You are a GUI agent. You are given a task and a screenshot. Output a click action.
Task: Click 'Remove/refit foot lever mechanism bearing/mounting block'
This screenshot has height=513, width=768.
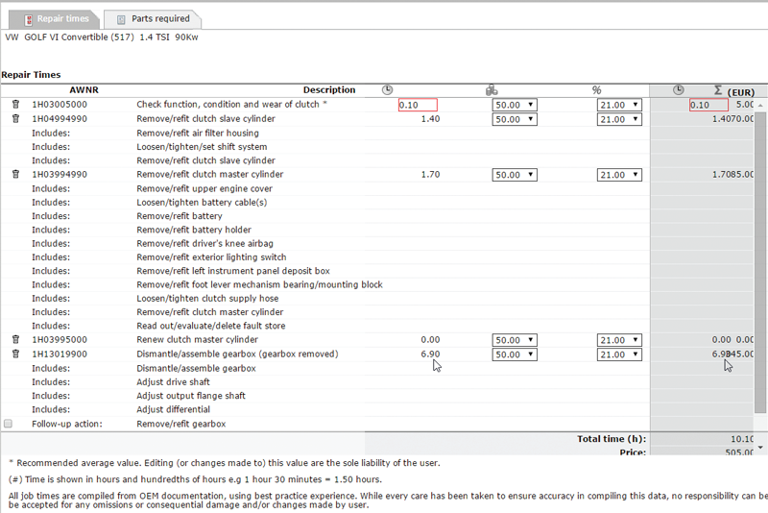(259, 284)
